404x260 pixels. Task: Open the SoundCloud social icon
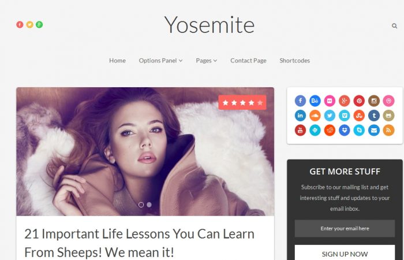click(315, 116)
